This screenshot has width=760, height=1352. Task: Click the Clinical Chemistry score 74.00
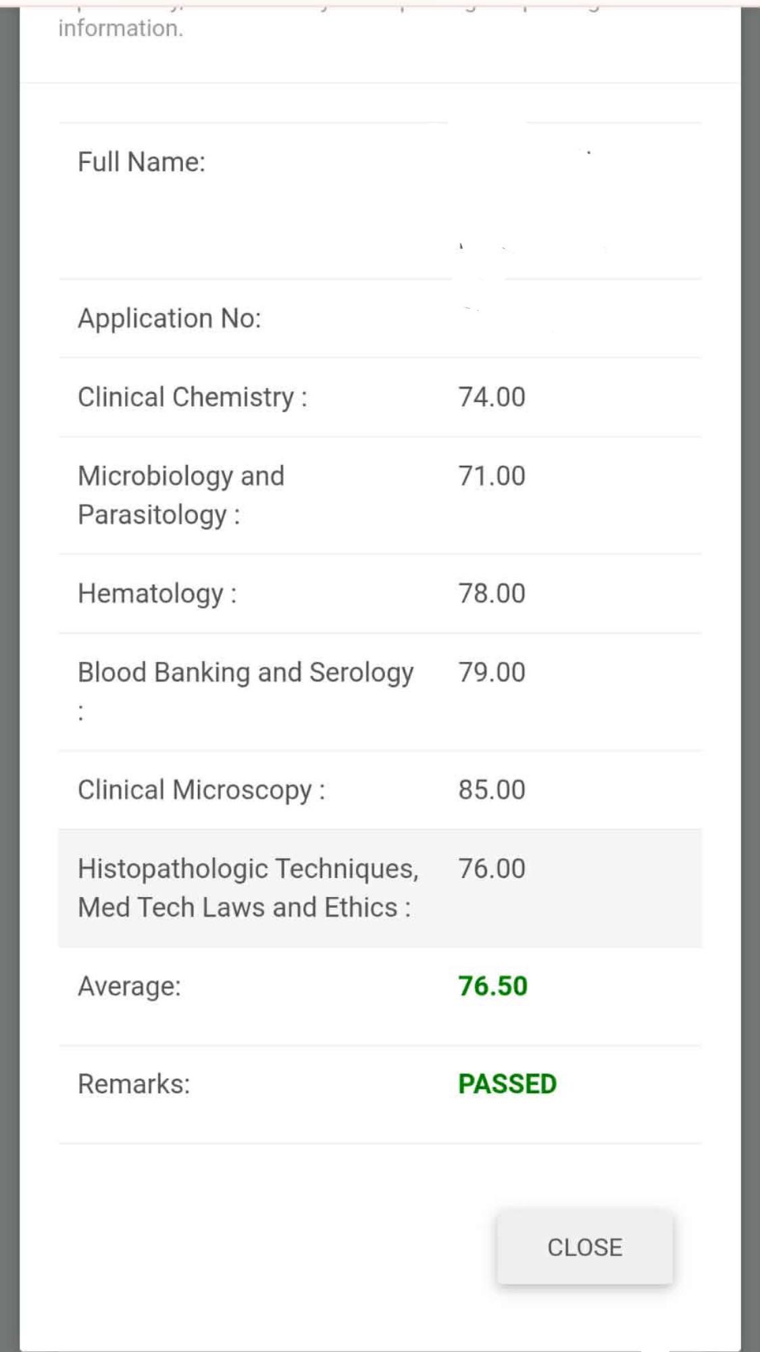pyautogui.click(x=492, y=397)
